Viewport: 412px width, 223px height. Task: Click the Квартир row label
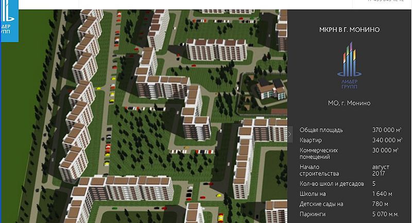(311, 140)
